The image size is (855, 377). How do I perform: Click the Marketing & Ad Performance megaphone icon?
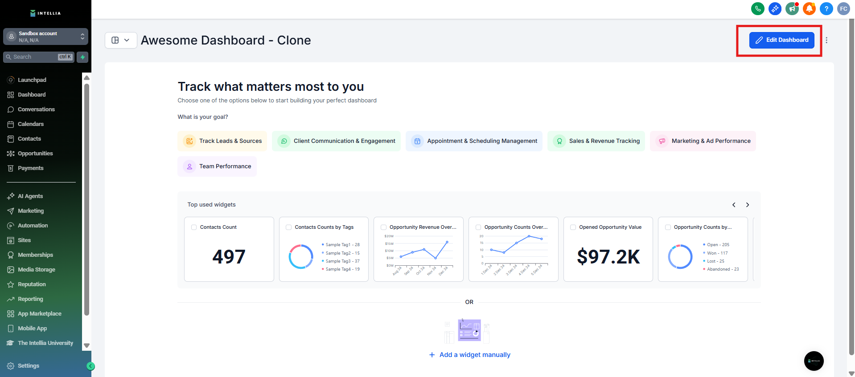(662, 141)
